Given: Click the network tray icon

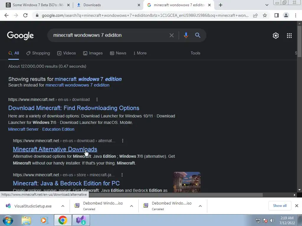Looking at the screenshot, I should (x=258, y=220).
